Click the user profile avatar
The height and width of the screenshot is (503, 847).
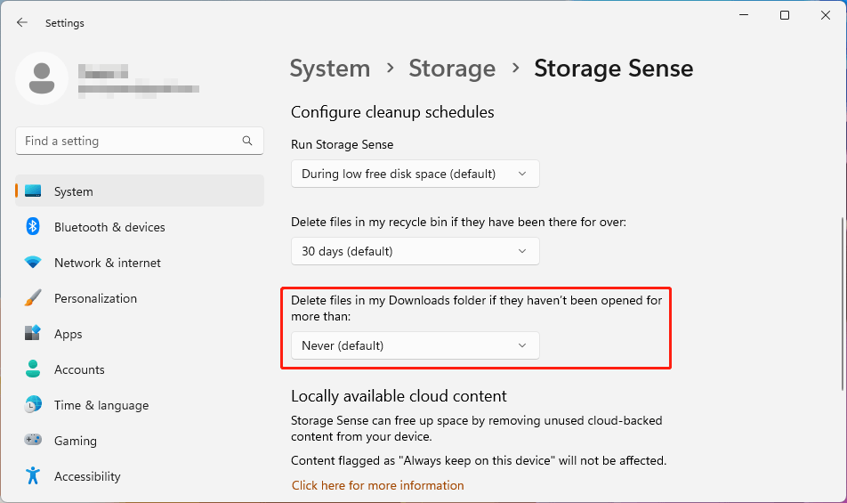[x=42, y=78]
